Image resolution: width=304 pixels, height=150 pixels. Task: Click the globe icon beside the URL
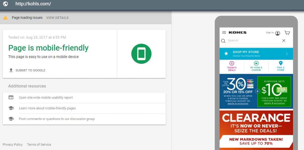(x=5, y=4)
